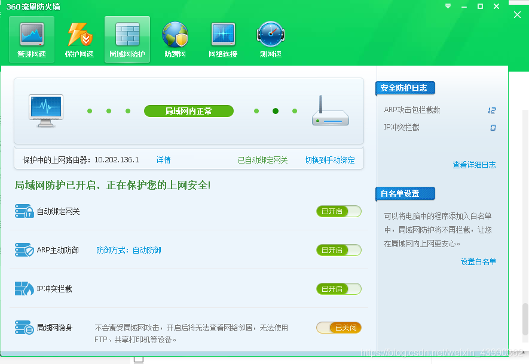Screen dimensions: 529x364
Task: Click the 局域网内正常 status pill
Action: coord(189,111)
